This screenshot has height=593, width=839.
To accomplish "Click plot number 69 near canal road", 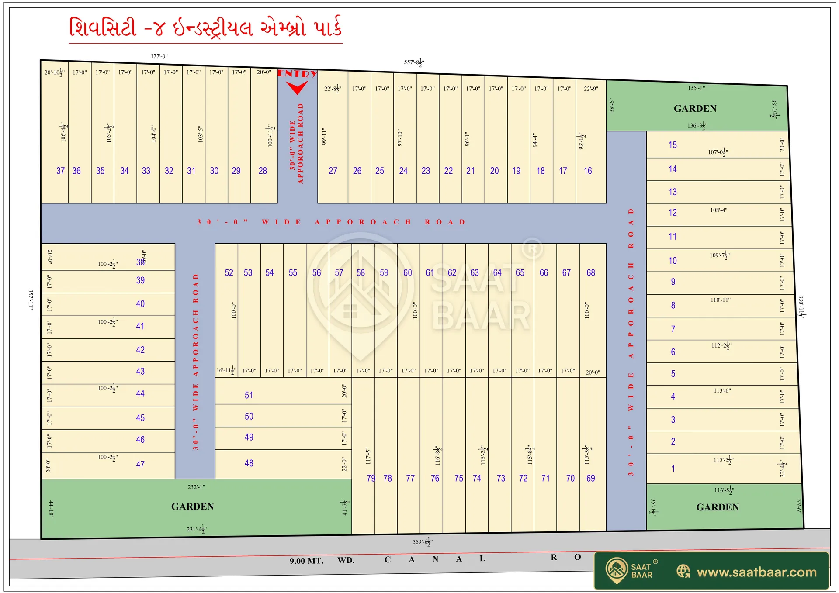I will (x=591, y=478).
